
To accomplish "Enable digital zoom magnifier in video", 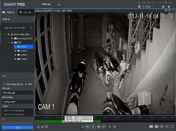I will pyautogui.click(x=170, y=11).
